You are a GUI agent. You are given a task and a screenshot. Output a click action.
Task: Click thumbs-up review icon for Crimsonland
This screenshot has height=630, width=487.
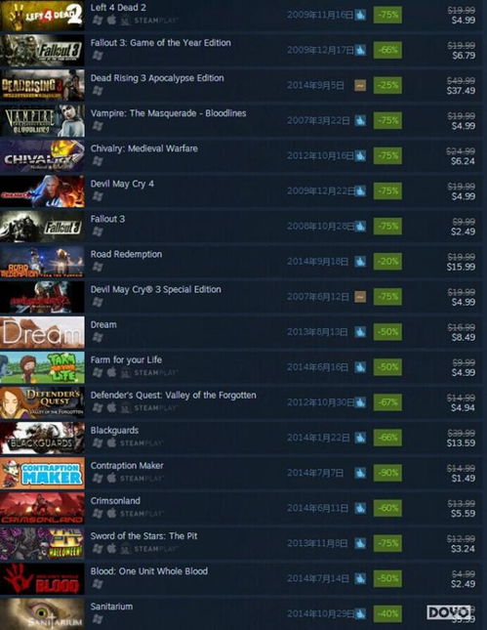pos(360,508)
